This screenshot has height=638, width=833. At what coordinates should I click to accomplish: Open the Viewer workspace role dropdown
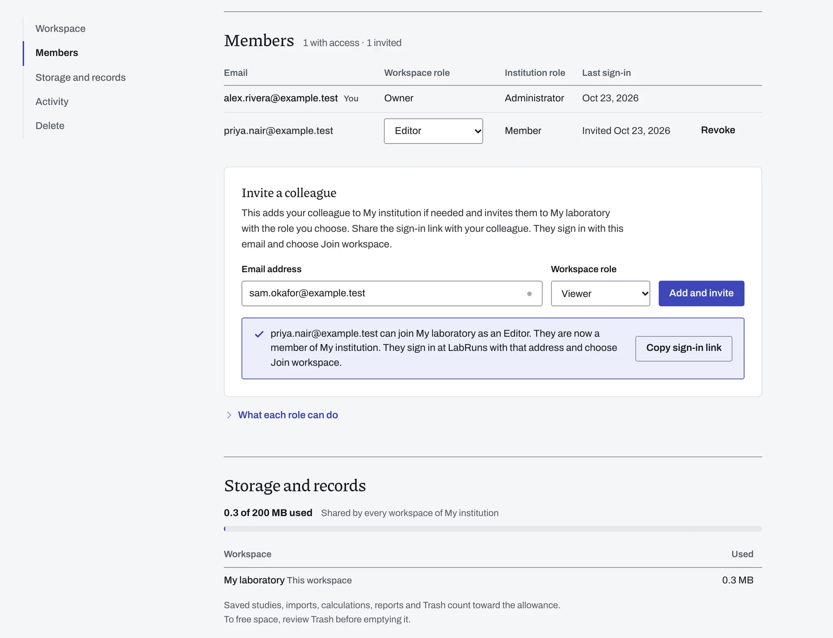click(600, 293)
